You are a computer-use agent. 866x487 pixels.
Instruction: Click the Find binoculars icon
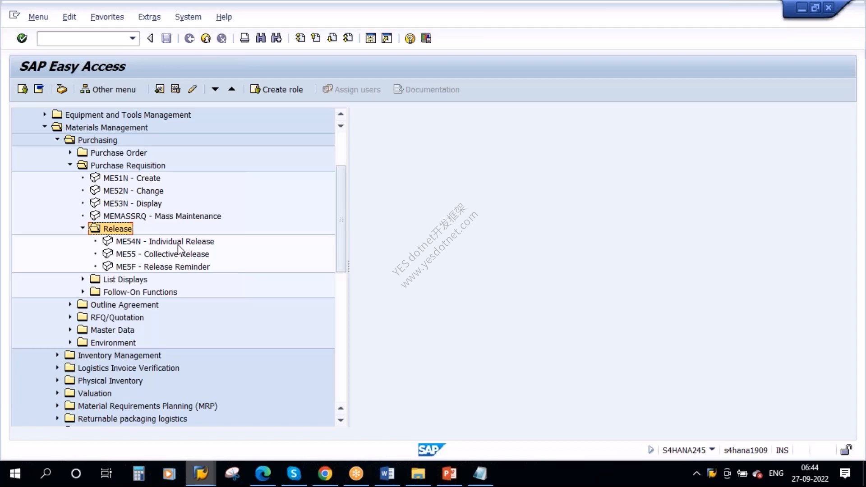[x=261, y=38]
